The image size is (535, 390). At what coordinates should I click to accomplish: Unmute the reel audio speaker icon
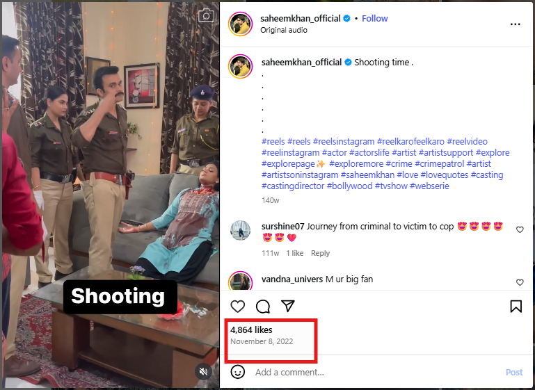point(203,371)
